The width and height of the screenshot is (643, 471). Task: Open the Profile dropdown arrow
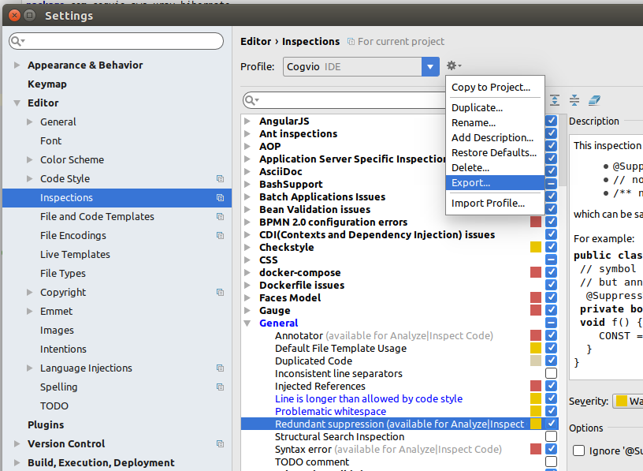[x=430, y=66]
